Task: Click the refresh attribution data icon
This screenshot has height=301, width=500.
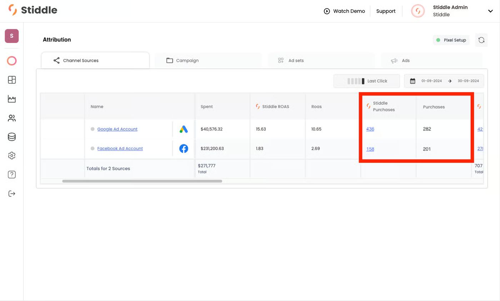Action: [481, 40]
